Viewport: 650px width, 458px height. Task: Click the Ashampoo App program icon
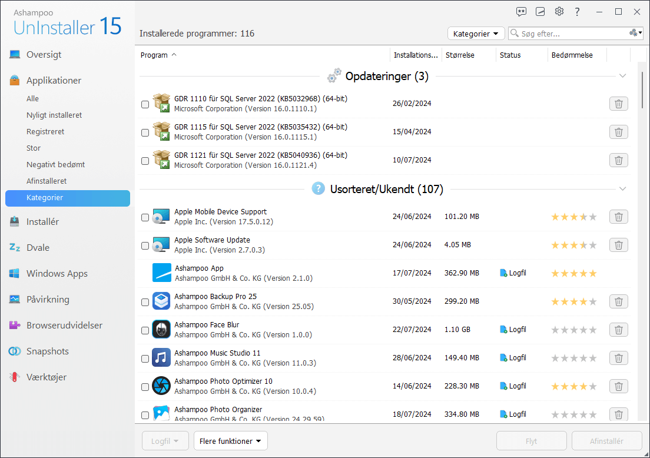(x=162, y=273)
